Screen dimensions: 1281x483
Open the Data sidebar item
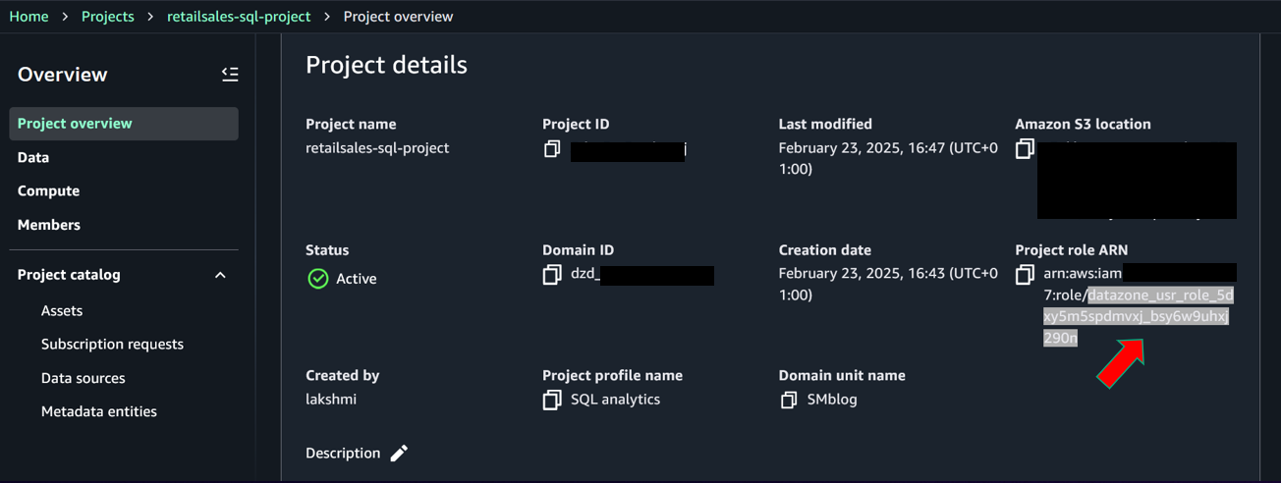click(33, 157)
